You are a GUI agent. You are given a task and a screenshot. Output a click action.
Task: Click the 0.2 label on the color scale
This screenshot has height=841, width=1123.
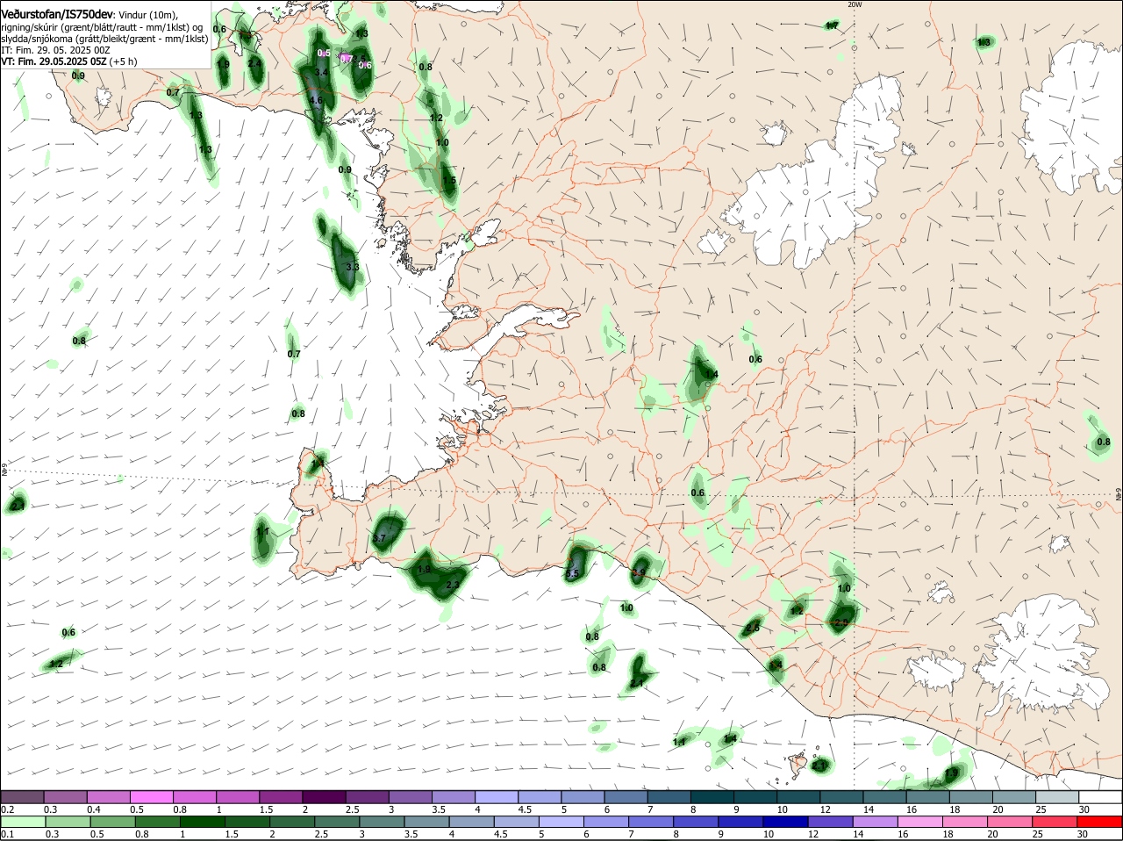click(7, 809)
